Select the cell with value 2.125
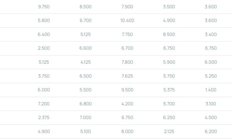Image resolution: width=232 pixels, height=139 pixels. click(169, 132)
